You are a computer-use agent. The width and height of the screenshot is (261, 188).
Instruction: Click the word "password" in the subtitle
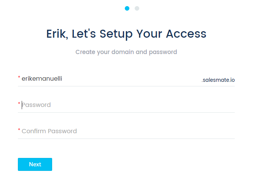tap(162, 52)
